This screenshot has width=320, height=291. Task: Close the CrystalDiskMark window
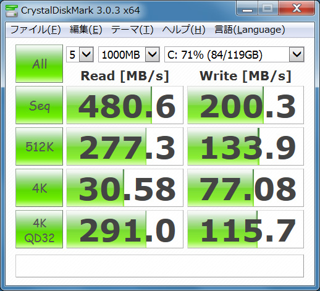[x=297, y=9]
